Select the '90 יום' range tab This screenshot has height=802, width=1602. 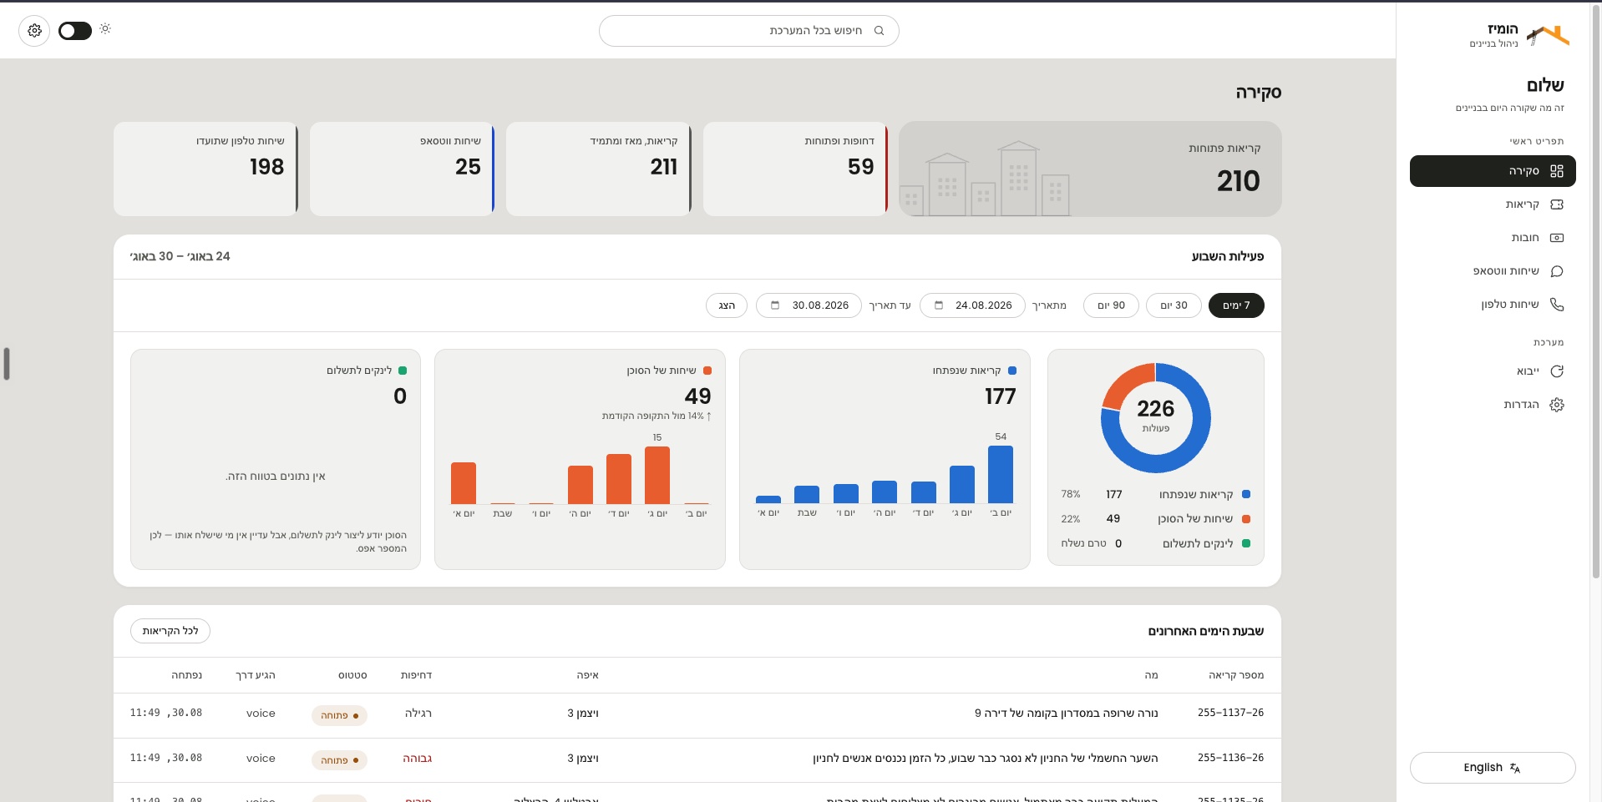point(1111,305)
